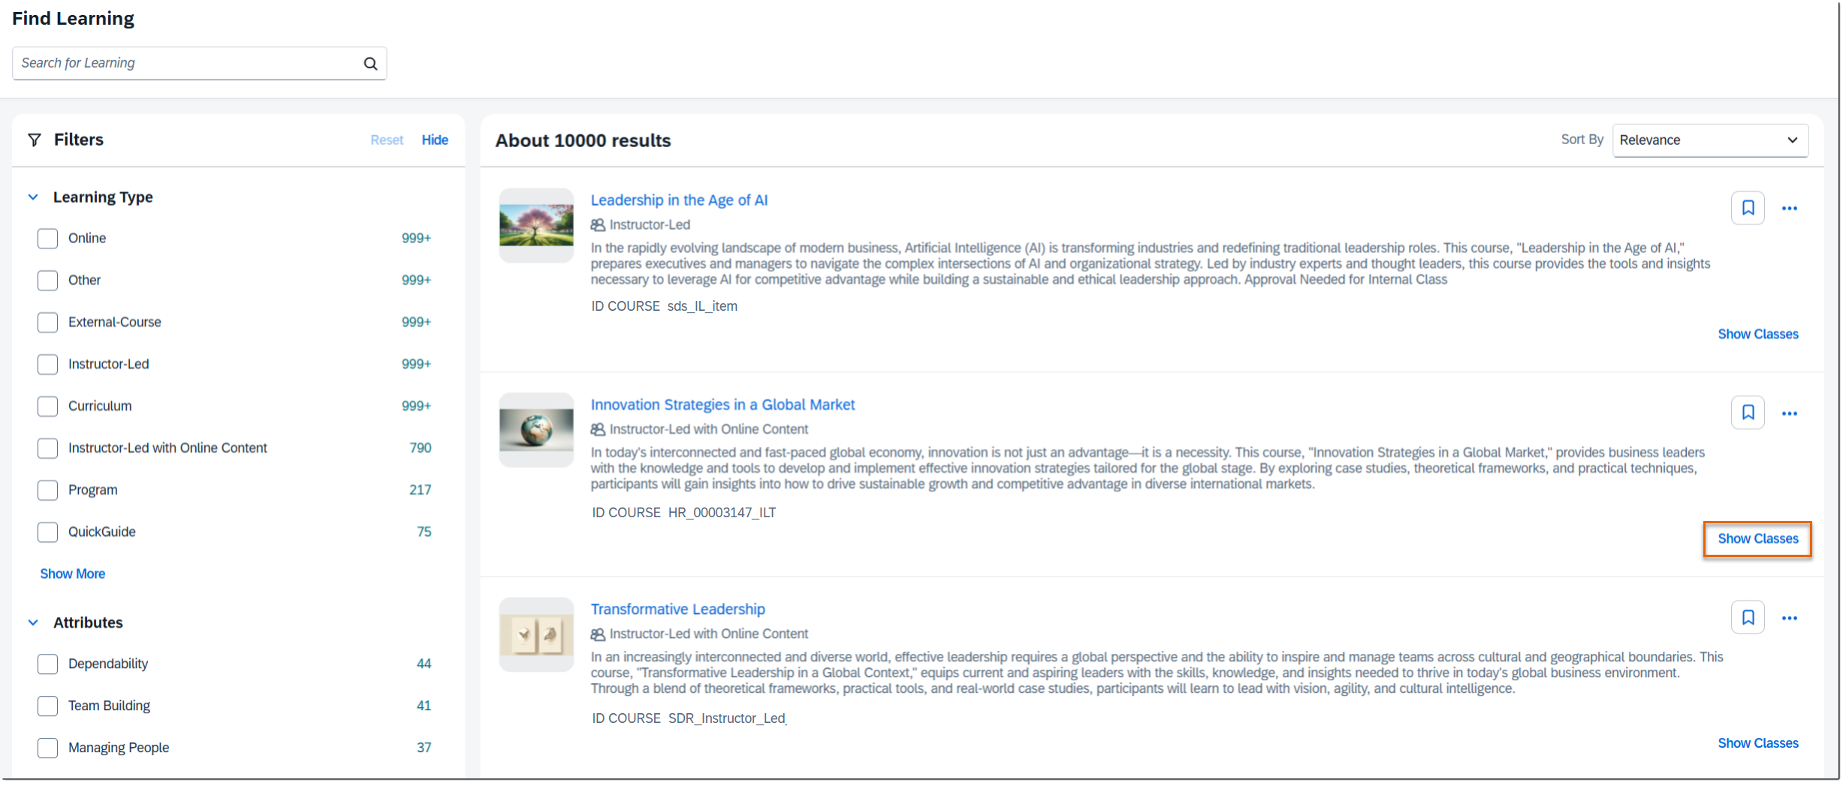Collapse the Learning Type filter section

[x=33, y=197]
